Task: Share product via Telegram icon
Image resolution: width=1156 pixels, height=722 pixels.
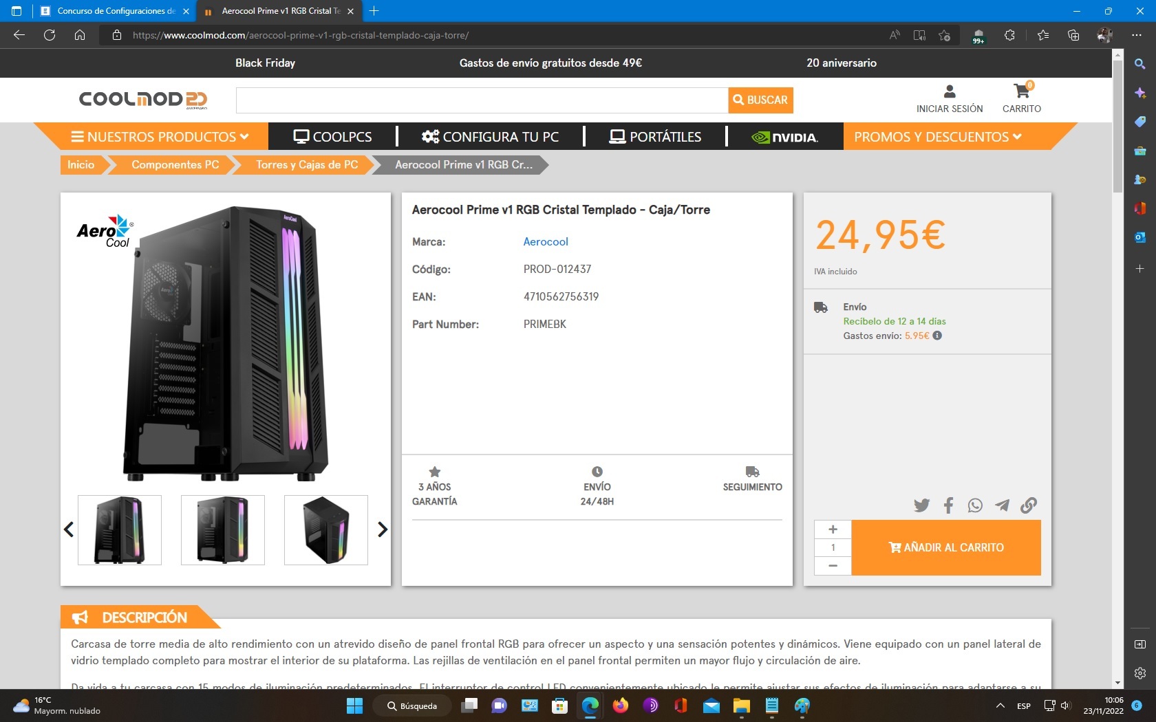Action: point(1002,505)
